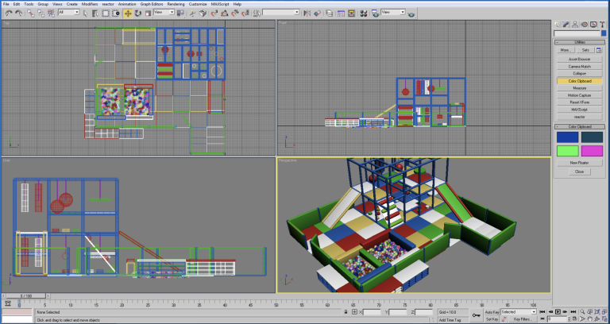Toggle Auto Key animation mode
610x324 pixels.
(492, 312)
